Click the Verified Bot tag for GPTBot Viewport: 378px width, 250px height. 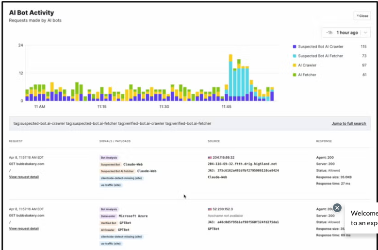pos(109,223)
